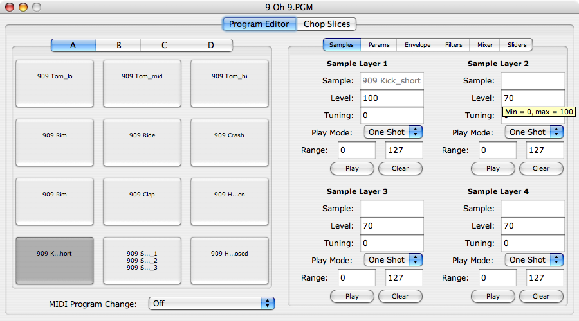This screenshot has height=321, width=579.
Task: Select the 909 Tom_lo pad
Action: (x=55, y=83)
